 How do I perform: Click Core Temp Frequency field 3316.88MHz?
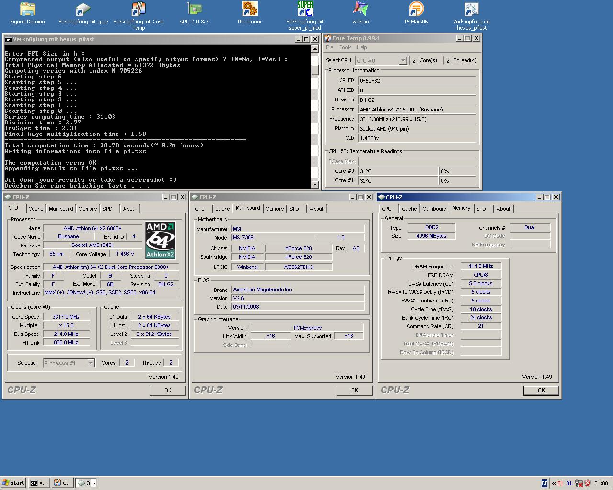pyautogui.click(x=417, y=119)
